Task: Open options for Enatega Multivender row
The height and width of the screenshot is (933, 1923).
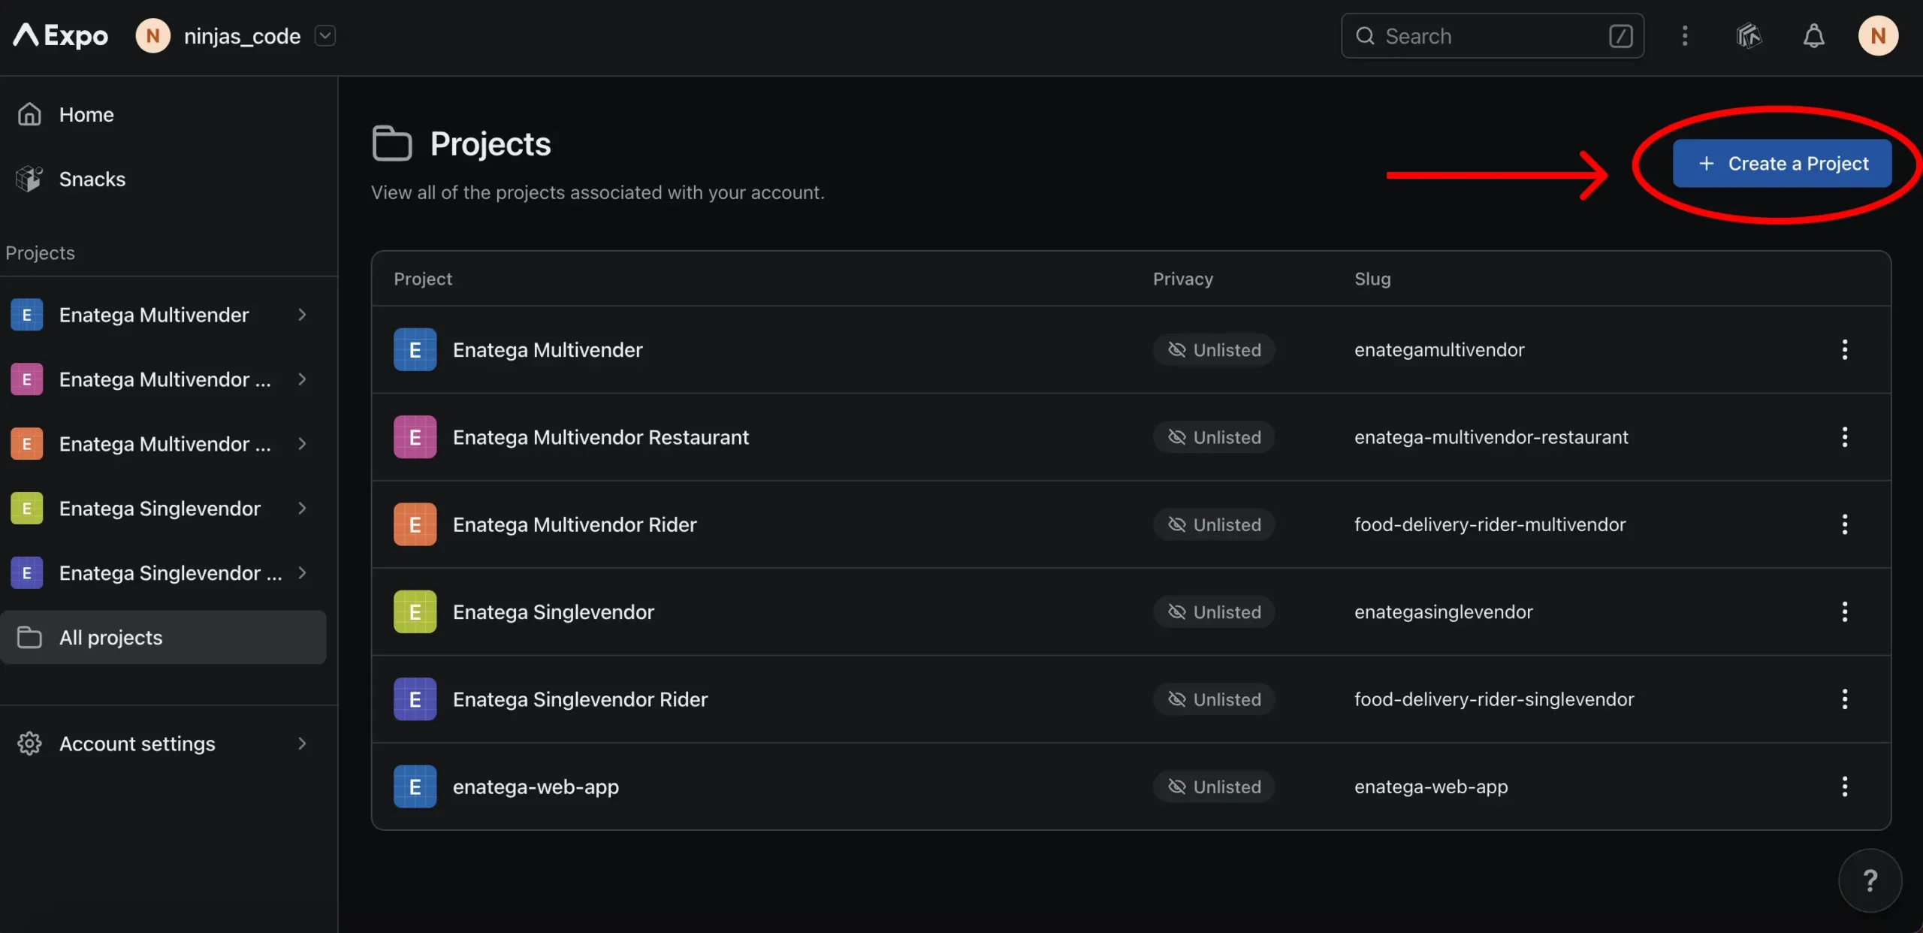Action: [1844, 349]
